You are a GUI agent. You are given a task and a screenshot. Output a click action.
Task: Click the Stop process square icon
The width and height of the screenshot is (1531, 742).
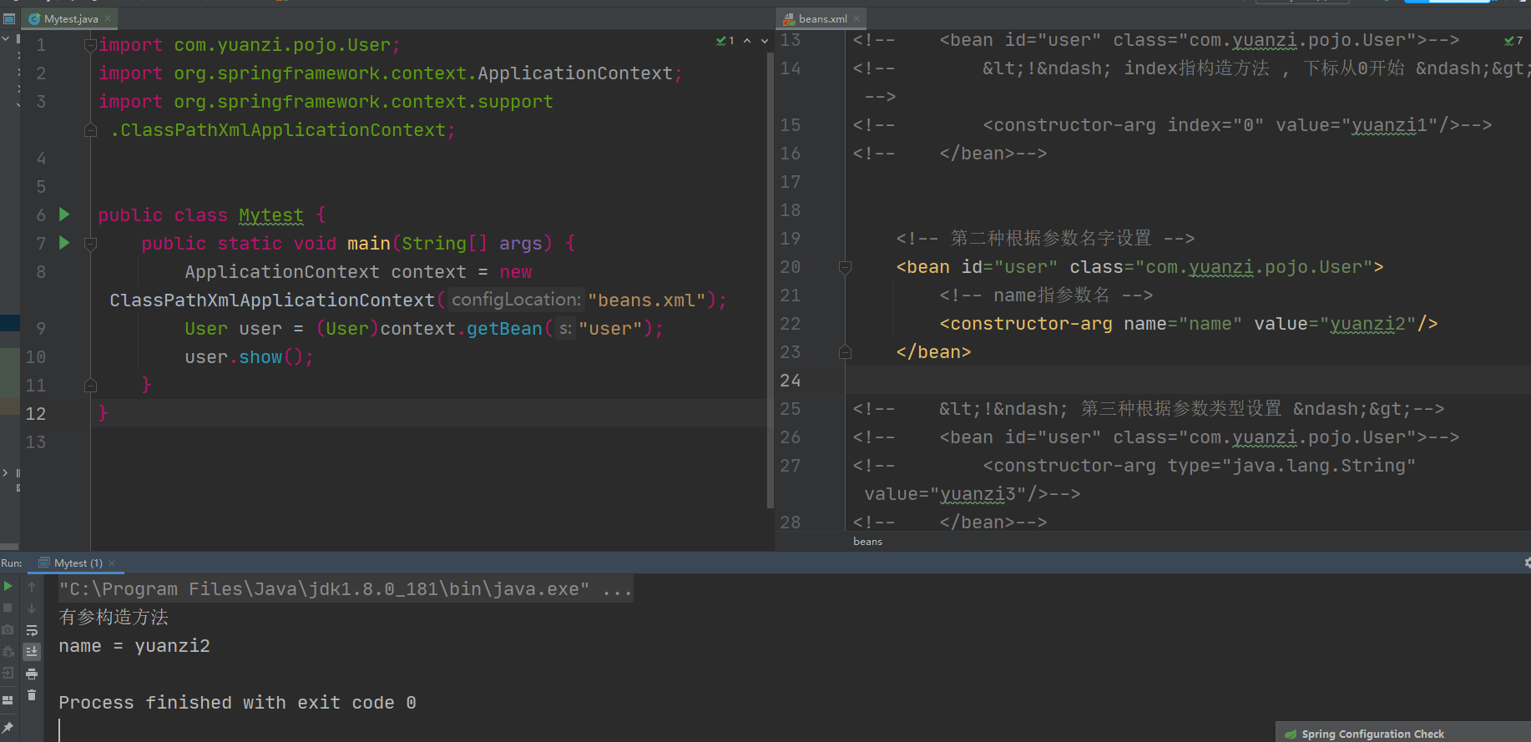tap(8, 608)
